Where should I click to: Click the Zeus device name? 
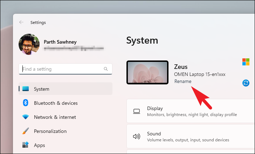pos(181,67)
